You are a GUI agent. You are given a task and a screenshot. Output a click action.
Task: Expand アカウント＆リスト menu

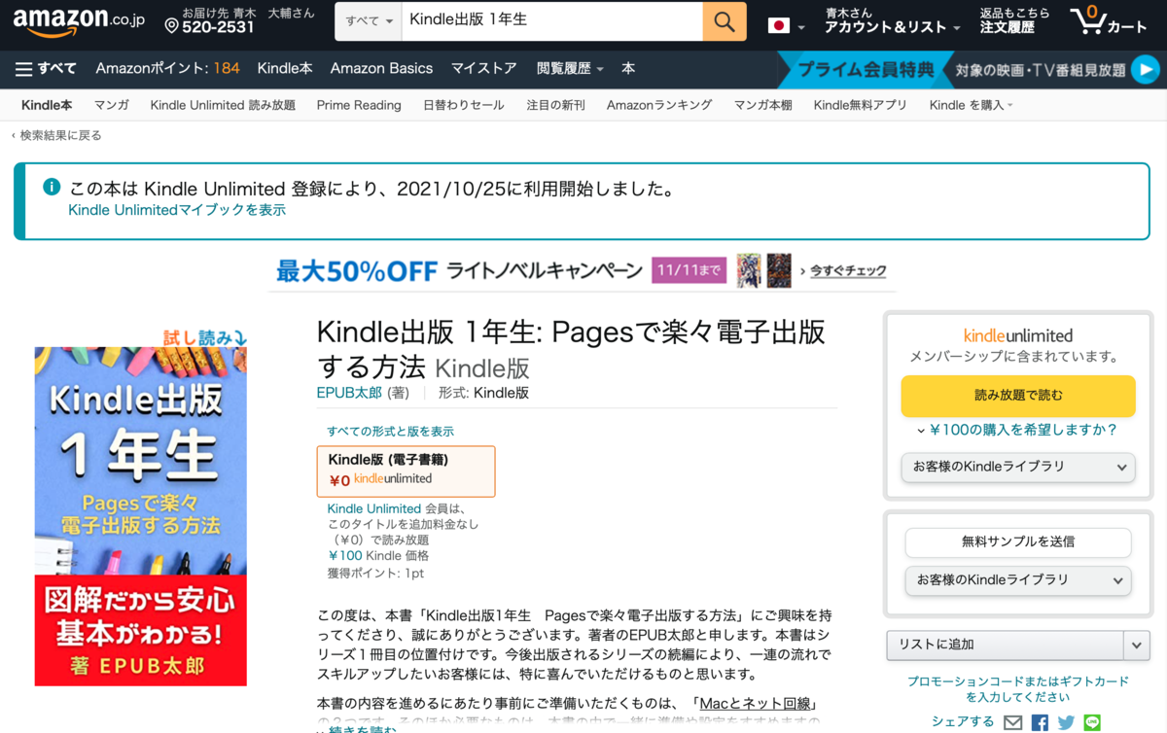[x=893, y=20]
